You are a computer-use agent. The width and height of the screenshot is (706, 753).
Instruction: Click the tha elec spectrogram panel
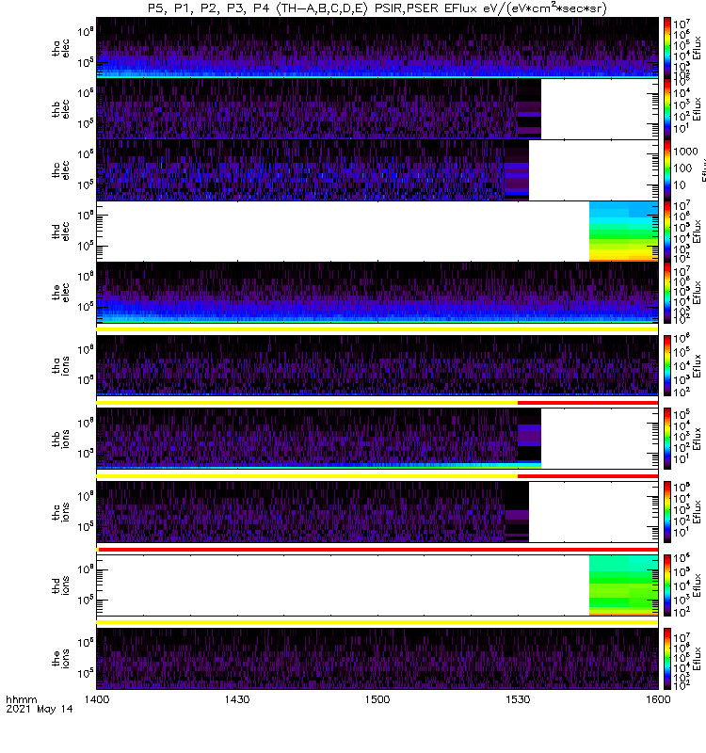pyautogui.click(x=377, y=48)
